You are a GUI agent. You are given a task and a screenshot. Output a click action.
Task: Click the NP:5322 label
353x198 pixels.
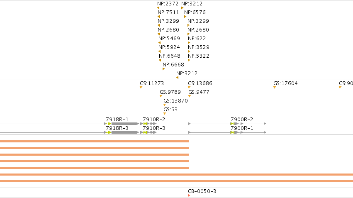point(199,56)
